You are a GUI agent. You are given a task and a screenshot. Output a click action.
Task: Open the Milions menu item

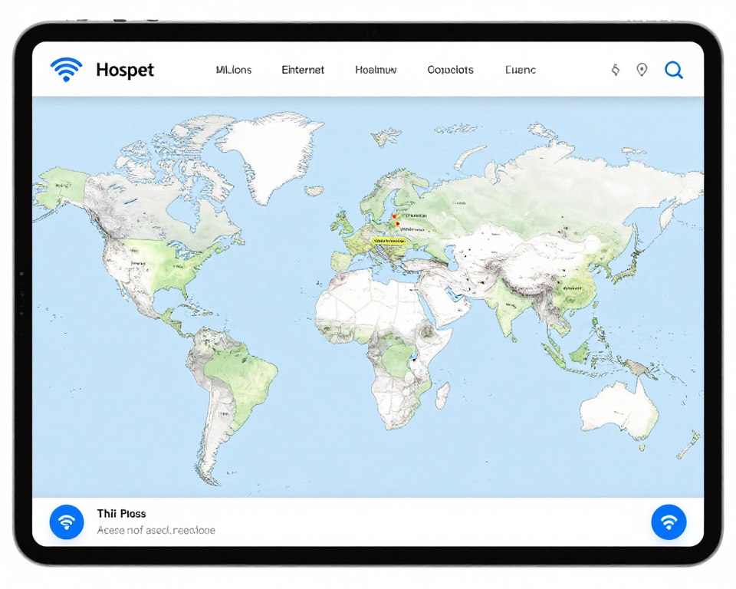point(233,70)
